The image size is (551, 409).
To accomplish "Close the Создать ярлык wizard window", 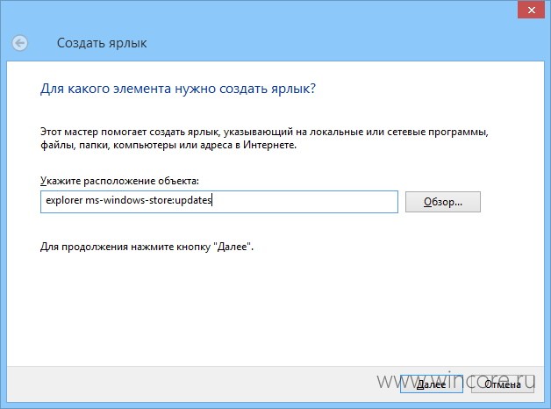I will click(532, 10).
